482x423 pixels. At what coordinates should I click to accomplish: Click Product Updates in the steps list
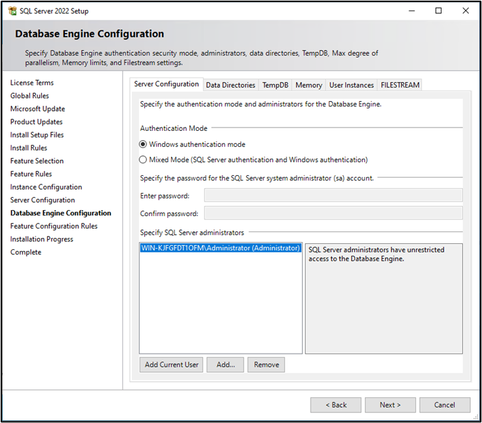pyautogui.click(x=36, y=122)
